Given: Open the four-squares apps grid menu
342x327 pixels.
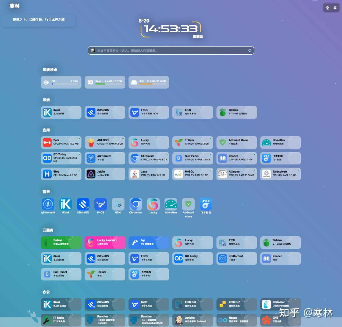Looking at the screenshot, I should [335, 8].
